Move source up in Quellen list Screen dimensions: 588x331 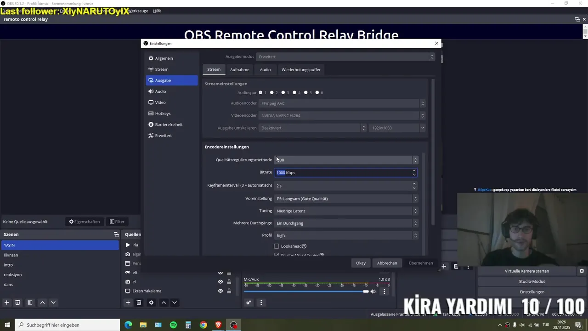(x=164, y=302)
